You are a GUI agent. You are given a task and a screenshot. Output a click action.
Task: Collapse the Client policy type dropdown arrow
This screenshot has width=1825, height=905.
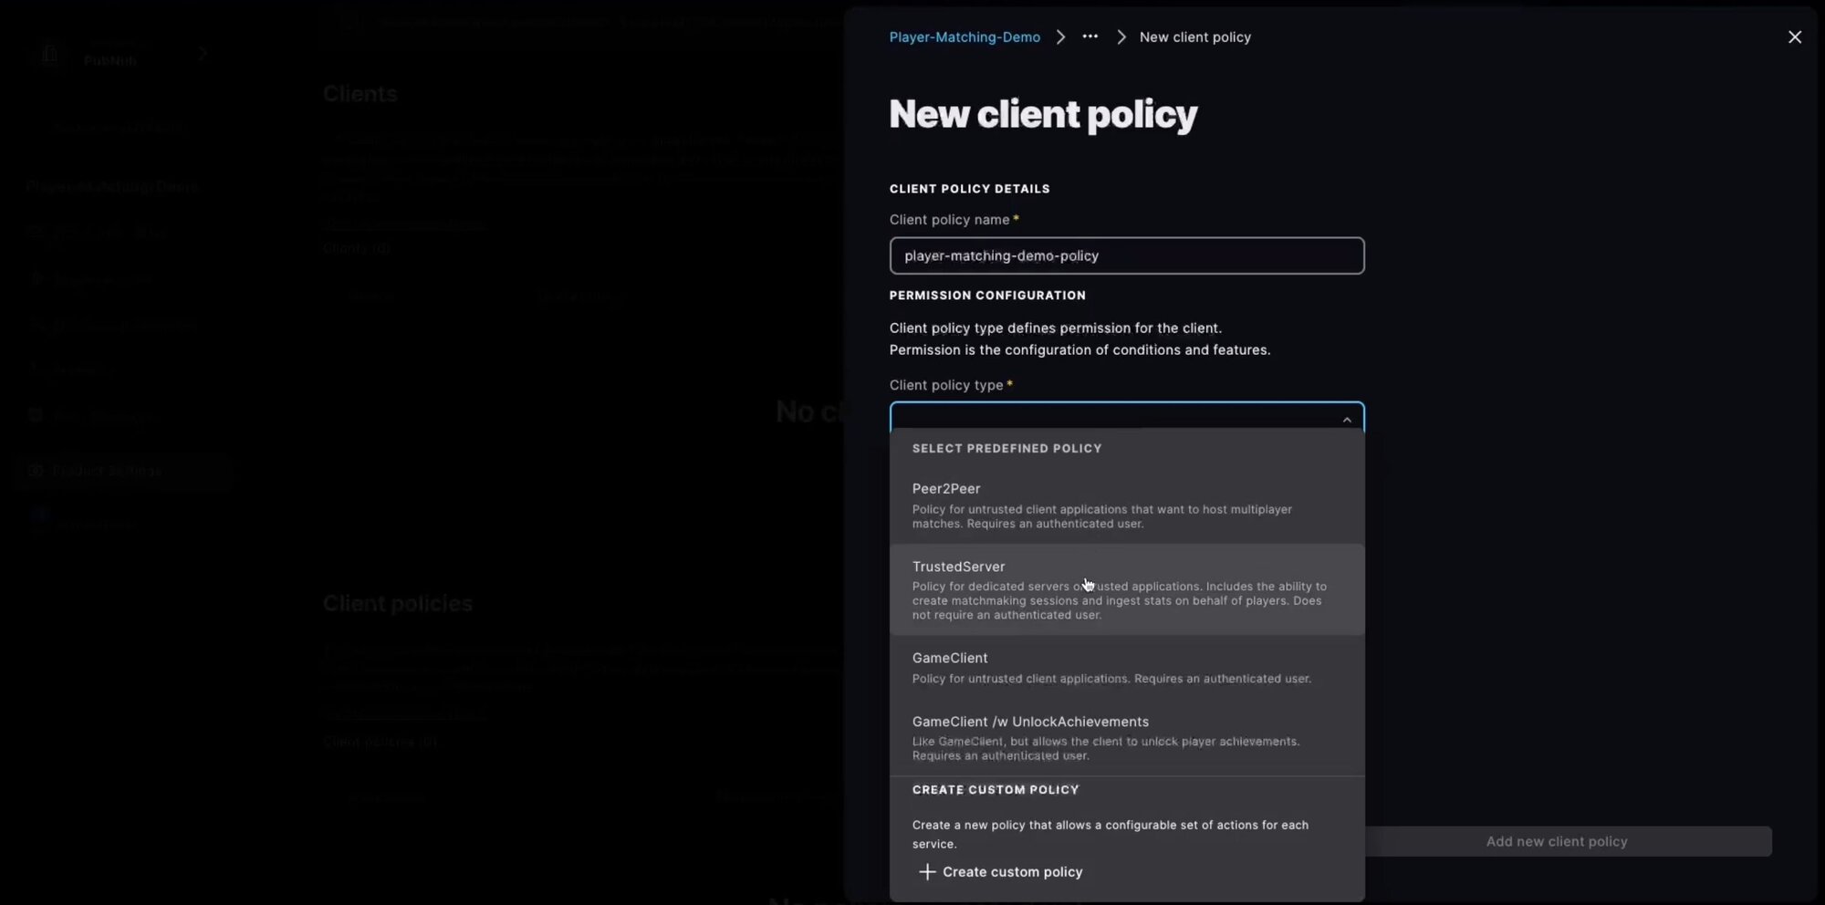[x=1346, y=420]
